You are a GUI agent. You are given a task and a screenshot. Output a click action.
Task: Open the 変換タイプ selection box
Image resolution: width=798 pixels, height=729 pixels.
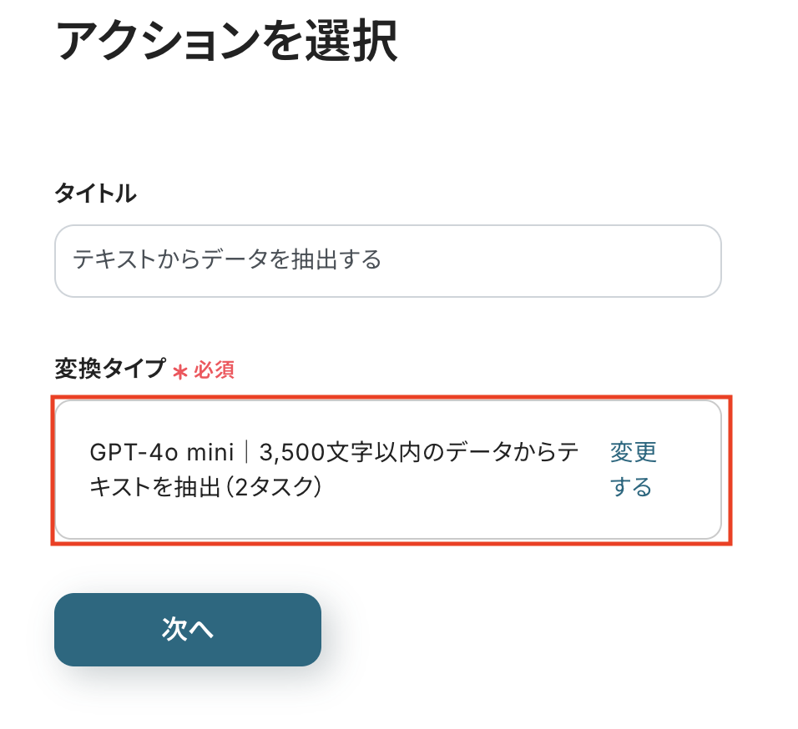pos(387,470)
